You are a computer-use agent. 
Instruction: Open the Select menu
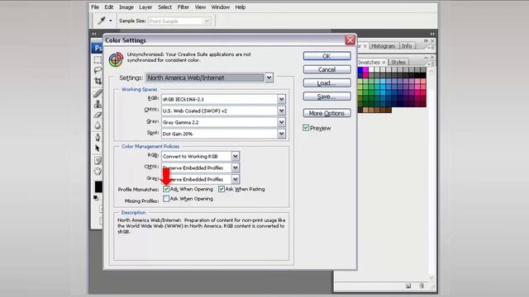pyautogui.click(x=165, y=7)
